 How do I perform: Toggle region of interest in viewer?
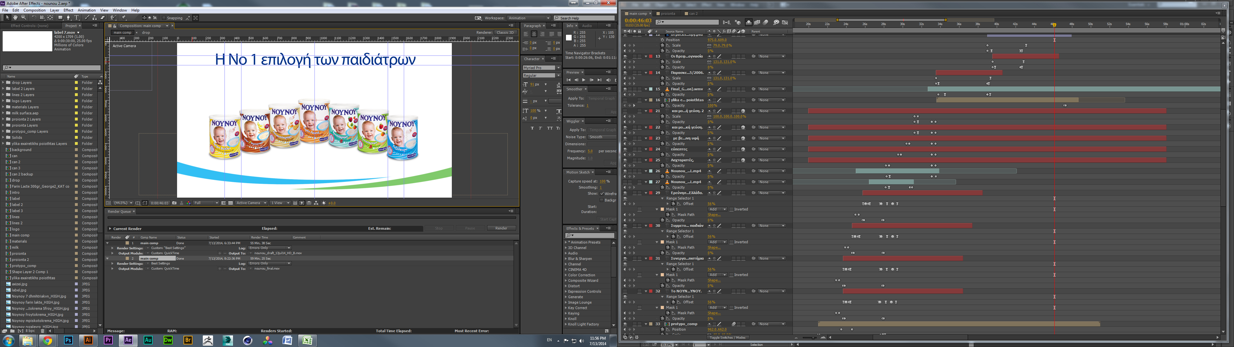[x=224, y=203]
